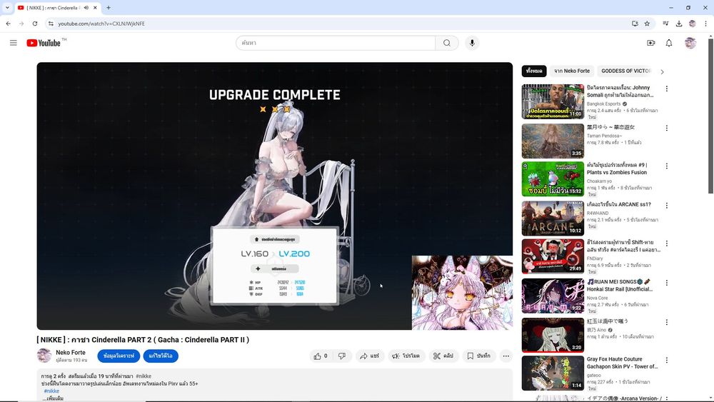
Task: Open the ARCANE ss1 video thumbnail
Action: 553,218
